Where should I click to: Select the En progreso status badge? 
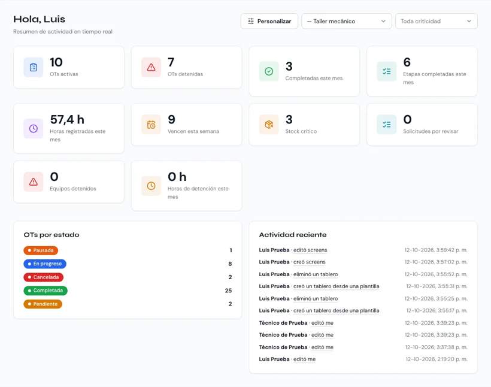click(x=45, y=264)
